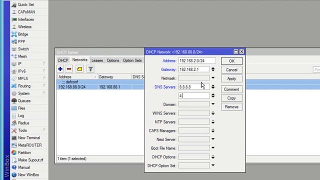Click the Address input field
The height and width of the screenshot is (180, 320).
point(197,60)
